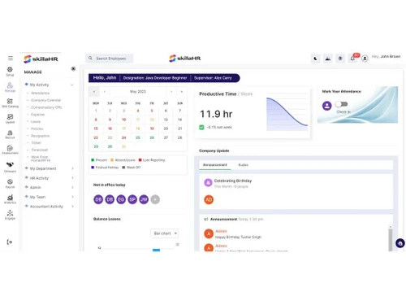Viewport: 406px width, 305px height.
Task: Select May 27 on the calendar
Action: pyautogui.click(x=166, y=137)
